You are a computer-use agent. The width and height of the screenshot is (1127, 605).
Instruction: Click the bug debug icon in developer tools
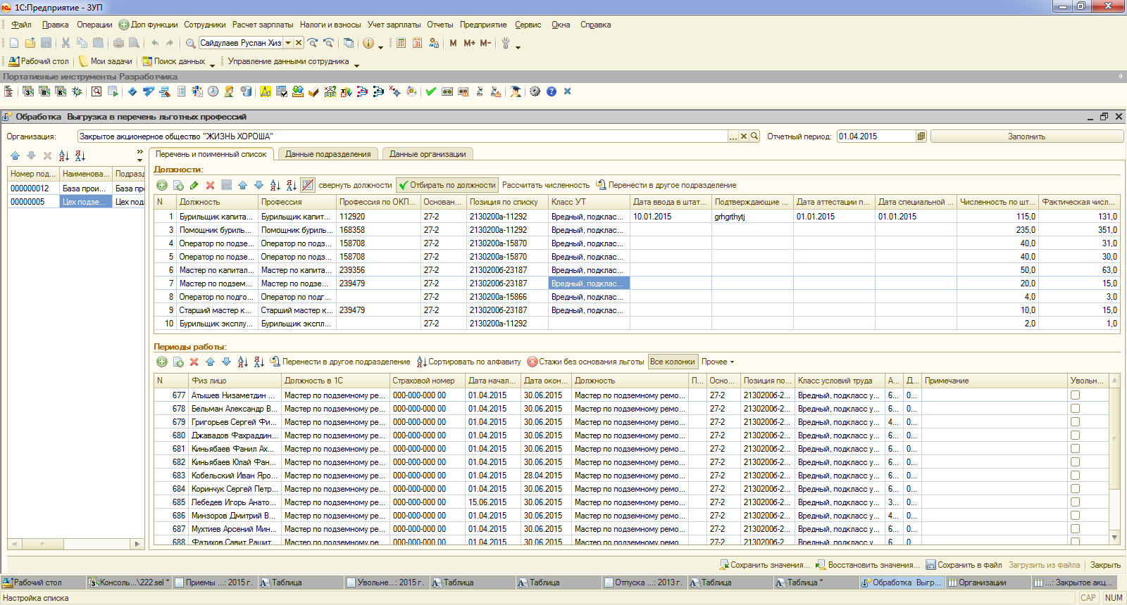pyautogui.click(x=77, y=91)
